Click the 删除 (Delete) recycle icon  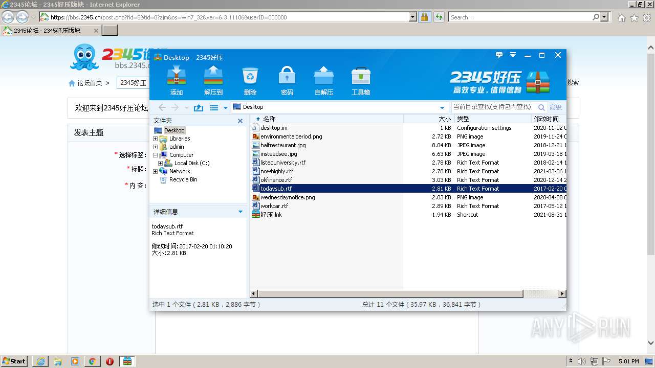[x=250, y=81]
